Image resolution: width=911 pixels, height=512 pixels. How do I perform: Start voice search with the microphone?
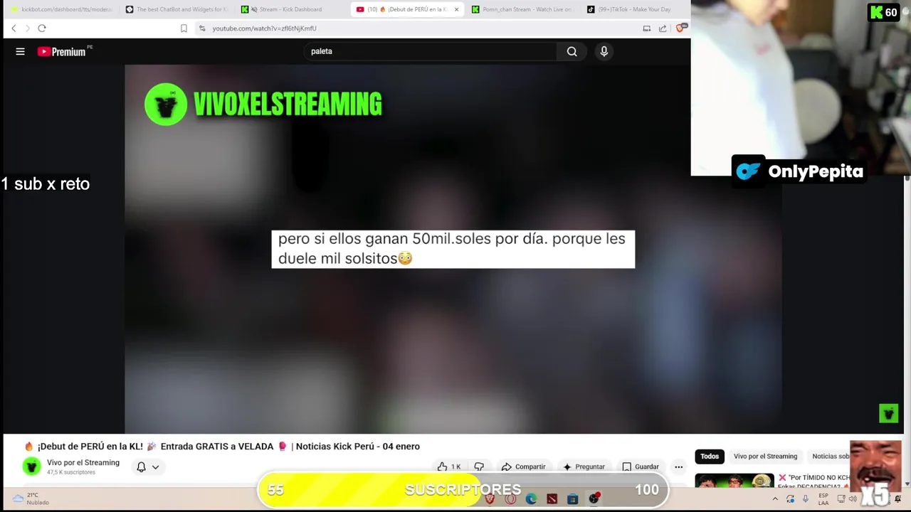[604, 51]
